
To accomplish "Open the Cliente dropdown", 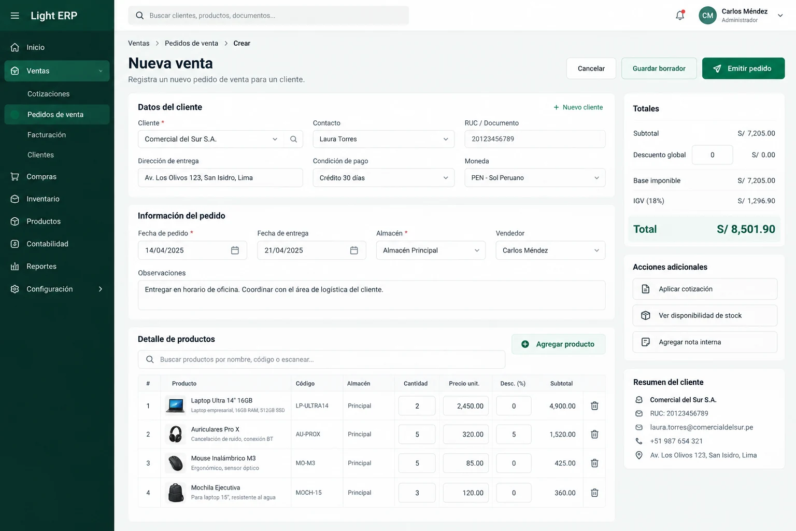I will 211,139.
